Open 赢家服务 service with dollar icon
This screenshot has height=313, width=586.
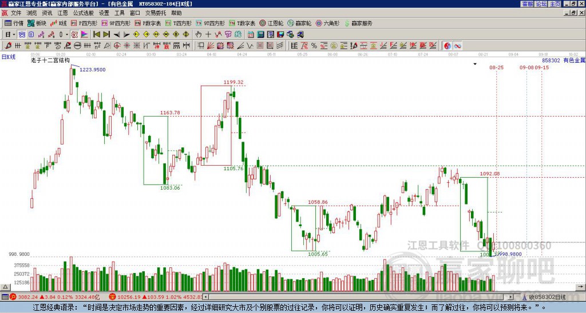point(358,23)
